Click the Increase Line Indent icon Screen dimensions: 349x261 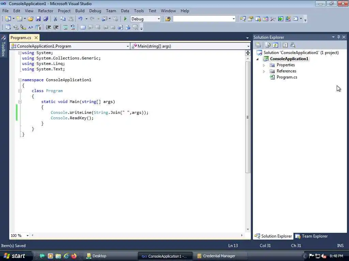pos(56,27)
